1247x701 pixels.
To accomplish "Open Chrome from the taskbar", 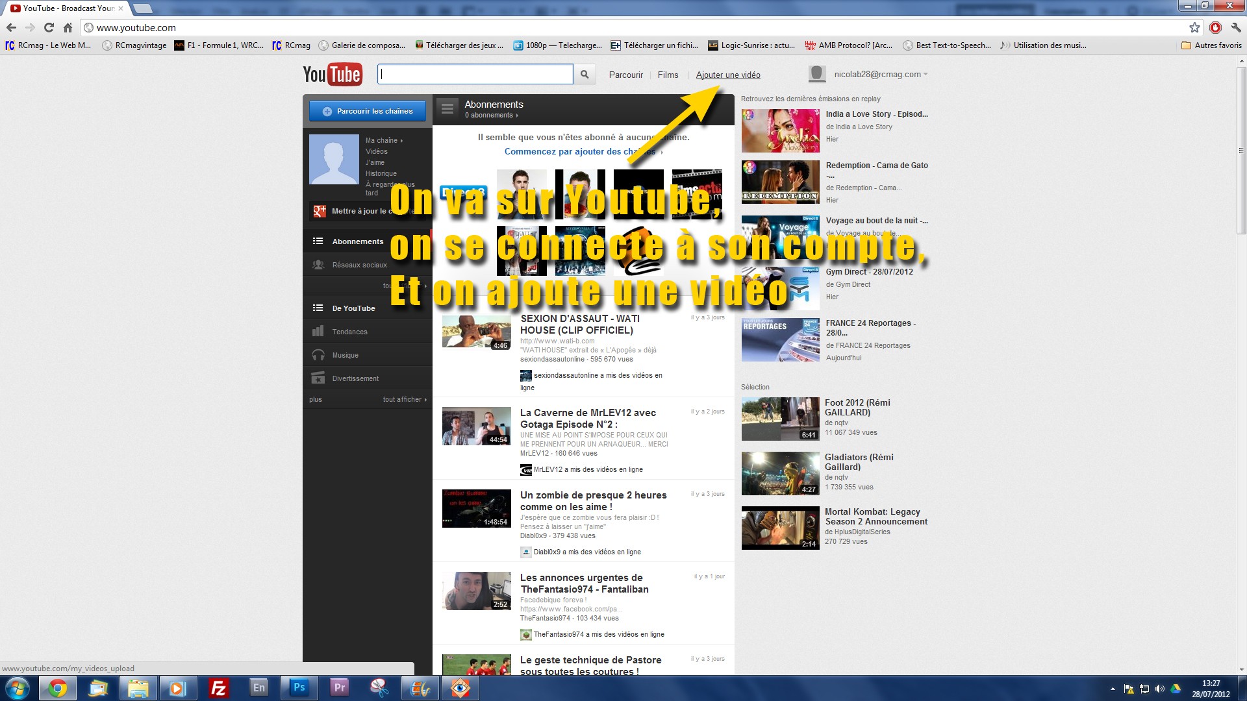I will pos(58,688).
